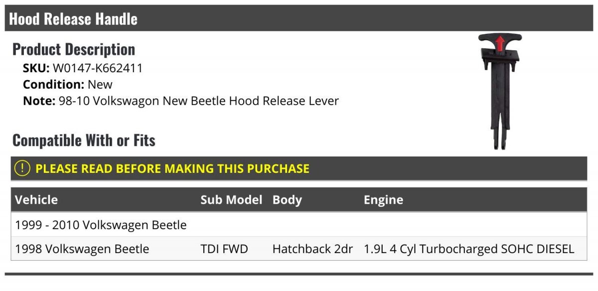
Task: Click the yellow exclamation warning icon
Action: (22, 168)
